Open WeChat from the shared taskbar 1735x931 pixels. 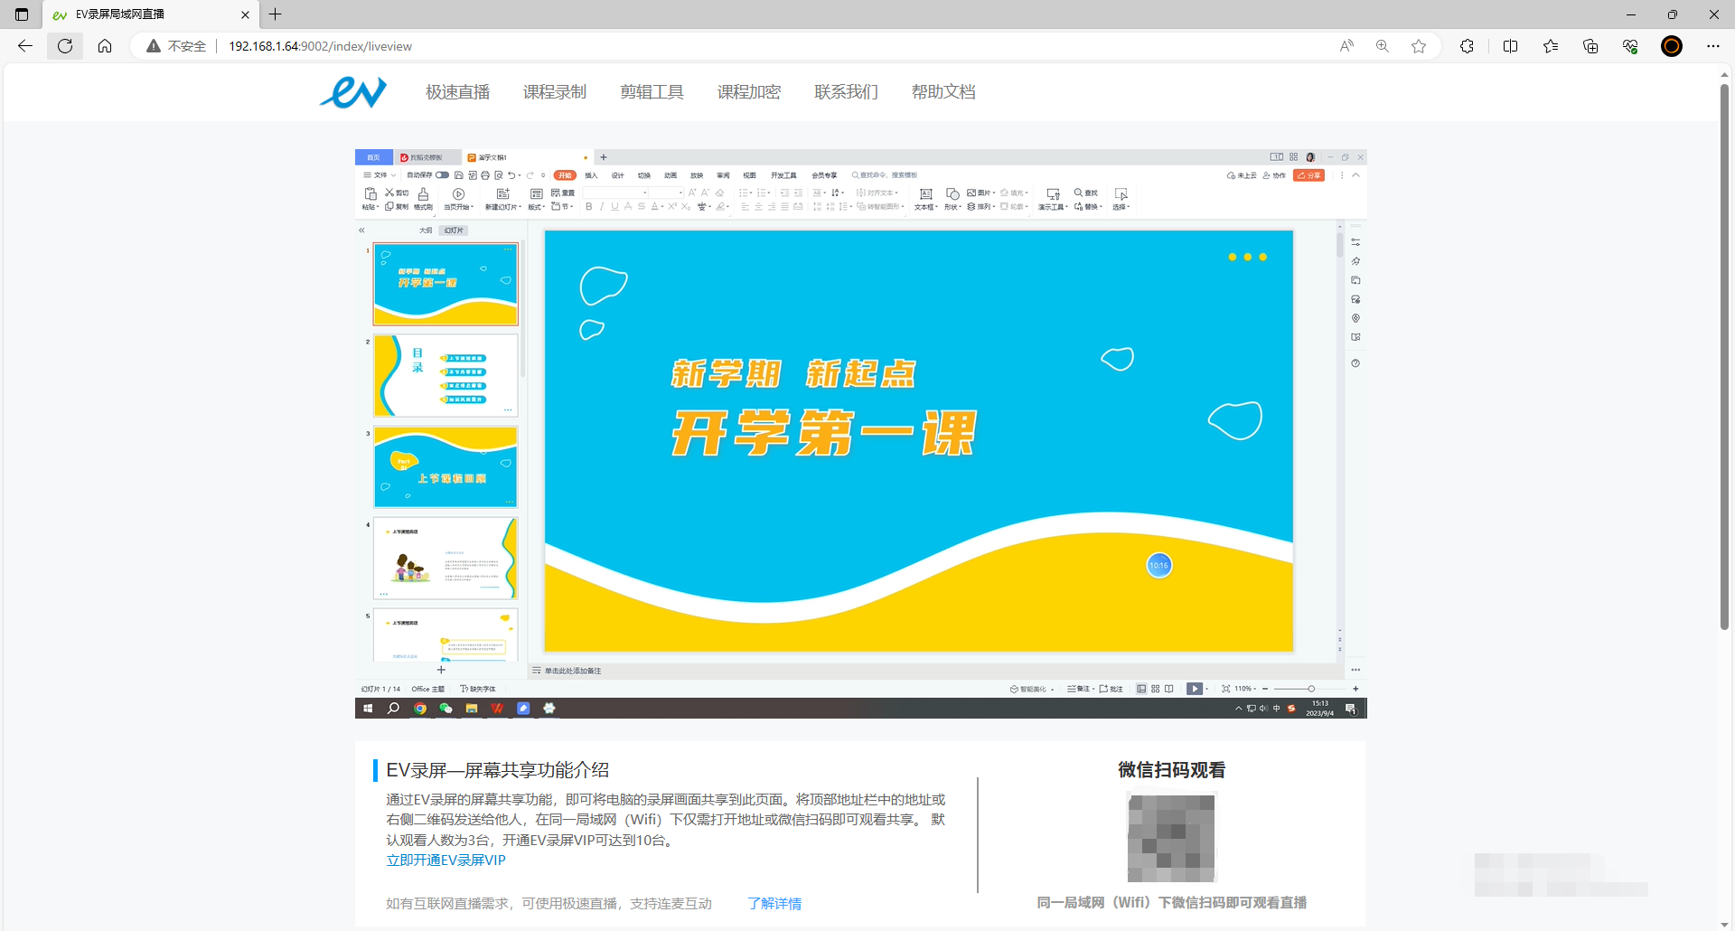[x=445, y=709]
